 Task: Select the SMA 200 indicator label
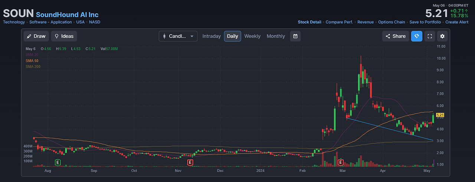tap(33, 67)
